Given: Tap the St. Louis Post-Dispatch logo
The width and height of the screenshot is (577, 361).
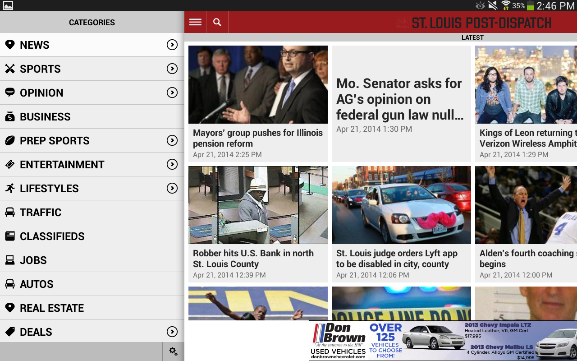Looking at the screenshot, I should 474,23.
